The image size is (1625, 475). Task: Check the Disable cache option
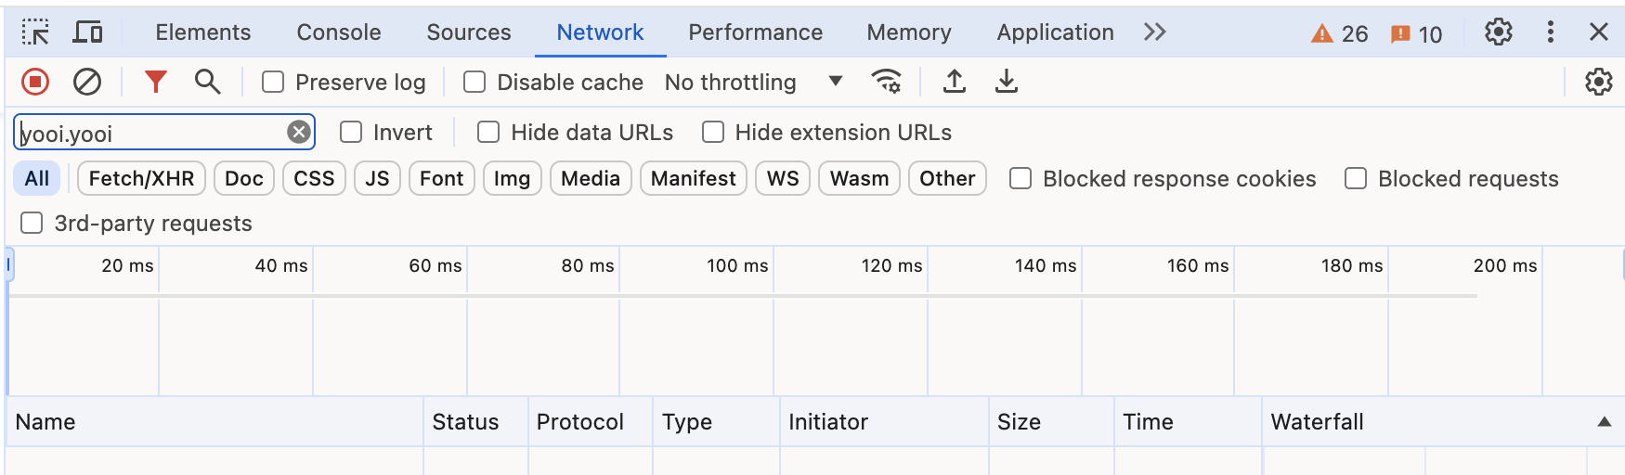click(474, 83)
